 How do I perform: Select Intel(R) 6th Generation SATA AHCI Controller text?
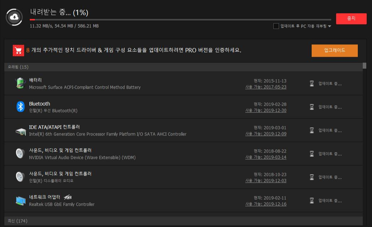coord(108,134)
